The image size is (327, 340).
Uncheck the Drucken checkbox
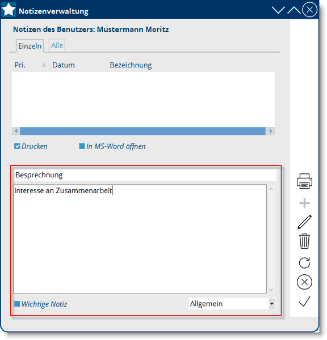click(17, 146)
